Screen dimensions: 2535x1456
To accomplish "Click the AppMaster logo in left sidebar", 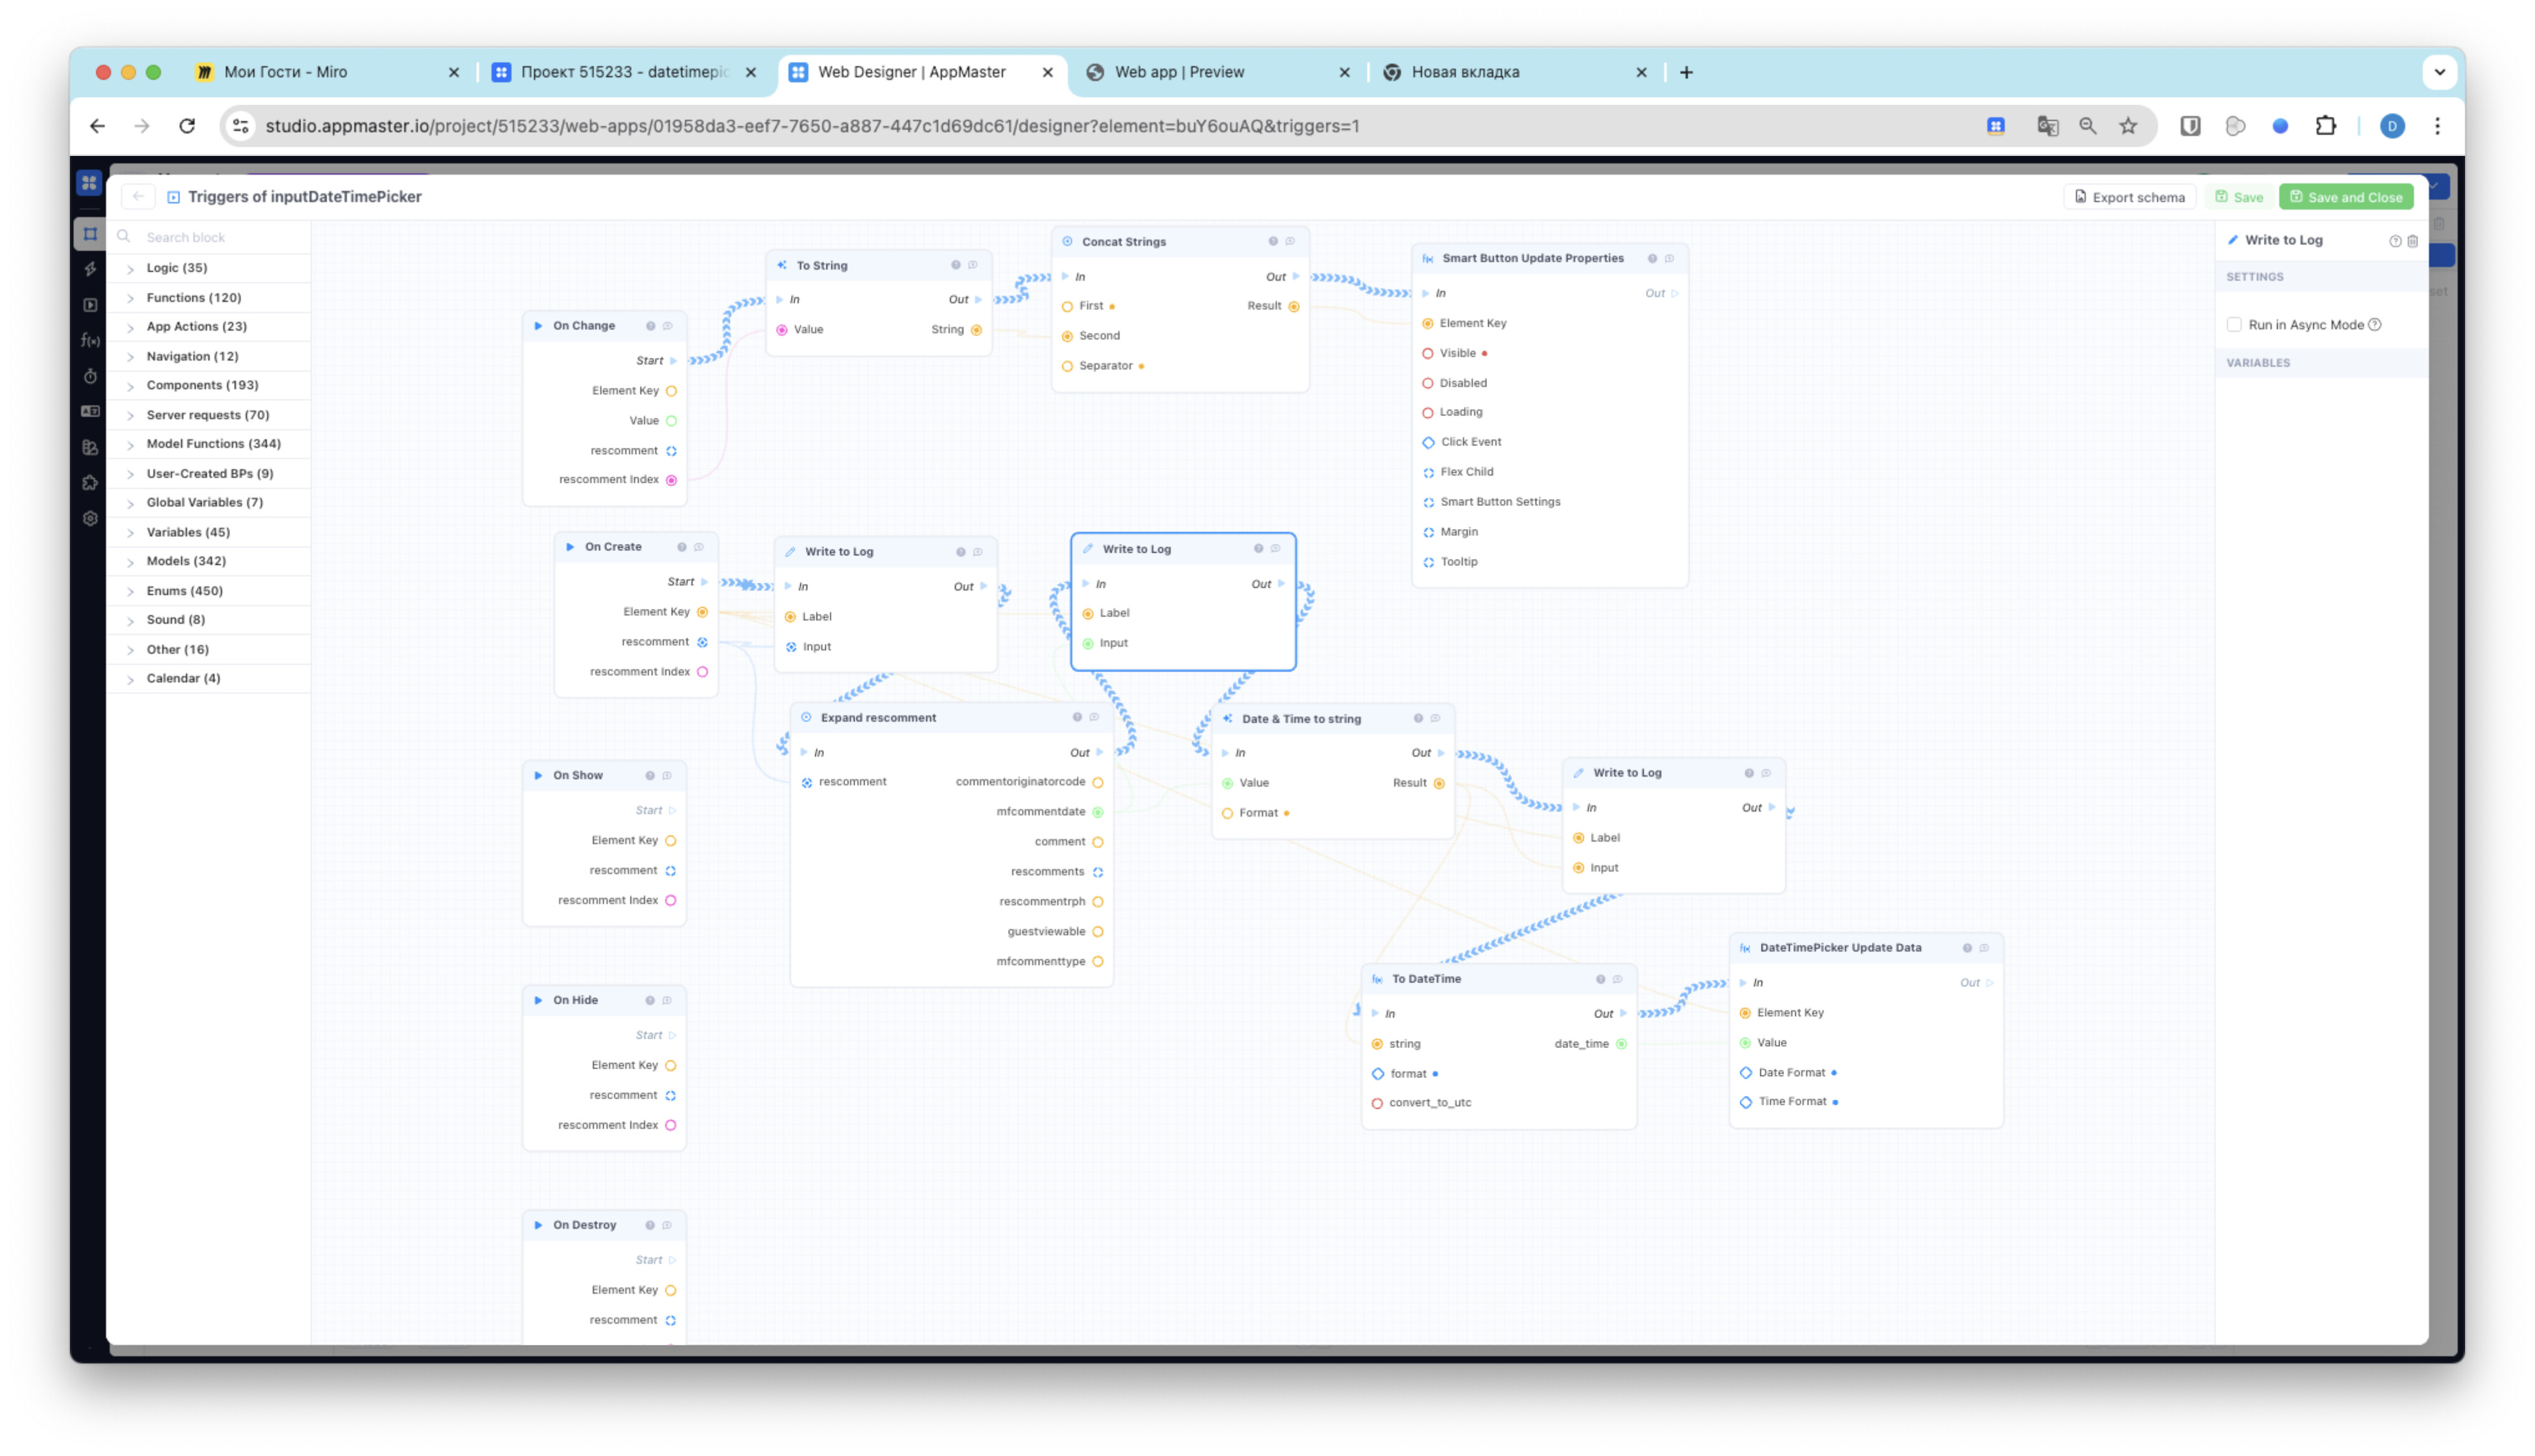I will coord(90,183).
